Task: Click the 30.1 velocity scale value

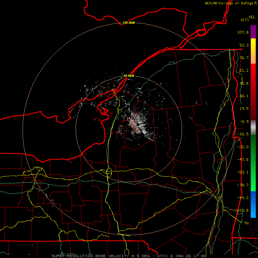Action: pos(244,96)
